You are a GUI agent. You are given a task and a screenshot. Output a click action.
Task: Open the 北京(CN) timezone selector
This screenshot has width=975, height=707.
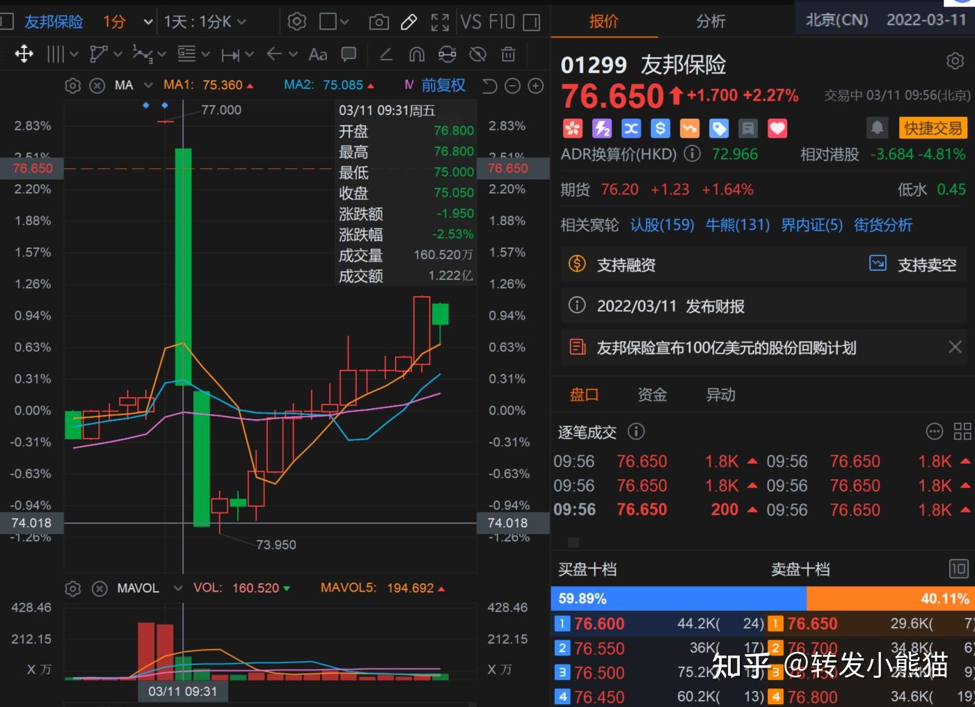click(837, 20)
